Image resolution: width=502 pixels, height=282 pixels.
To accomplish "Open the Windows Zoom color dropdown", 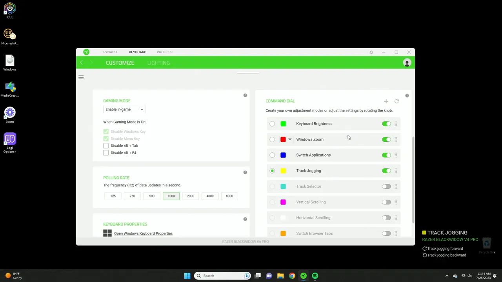I will (290, 139).
